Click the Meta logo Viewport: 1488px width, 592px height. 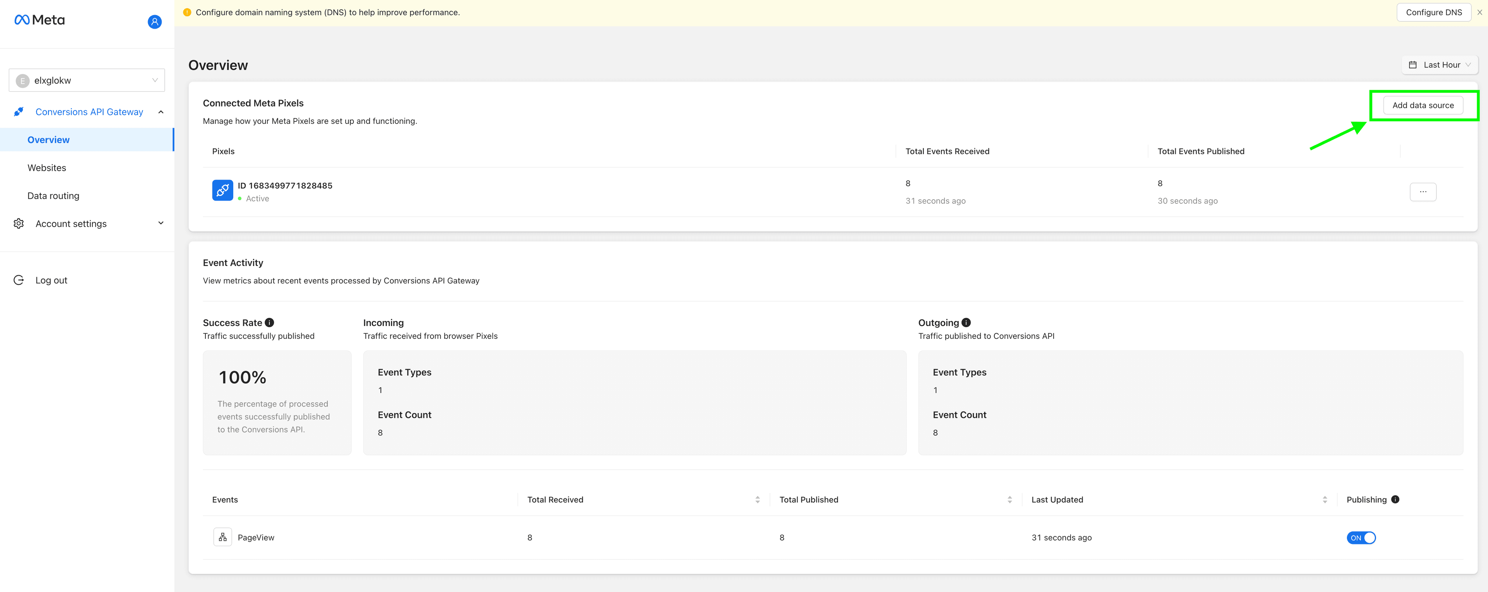(39, 20)
